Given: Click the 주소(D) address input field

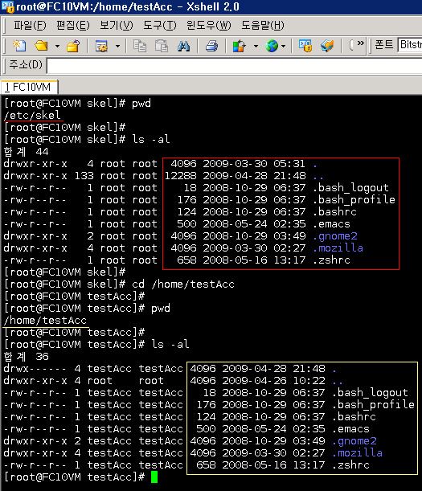Looking at the screenshot, I should [235, 66].
